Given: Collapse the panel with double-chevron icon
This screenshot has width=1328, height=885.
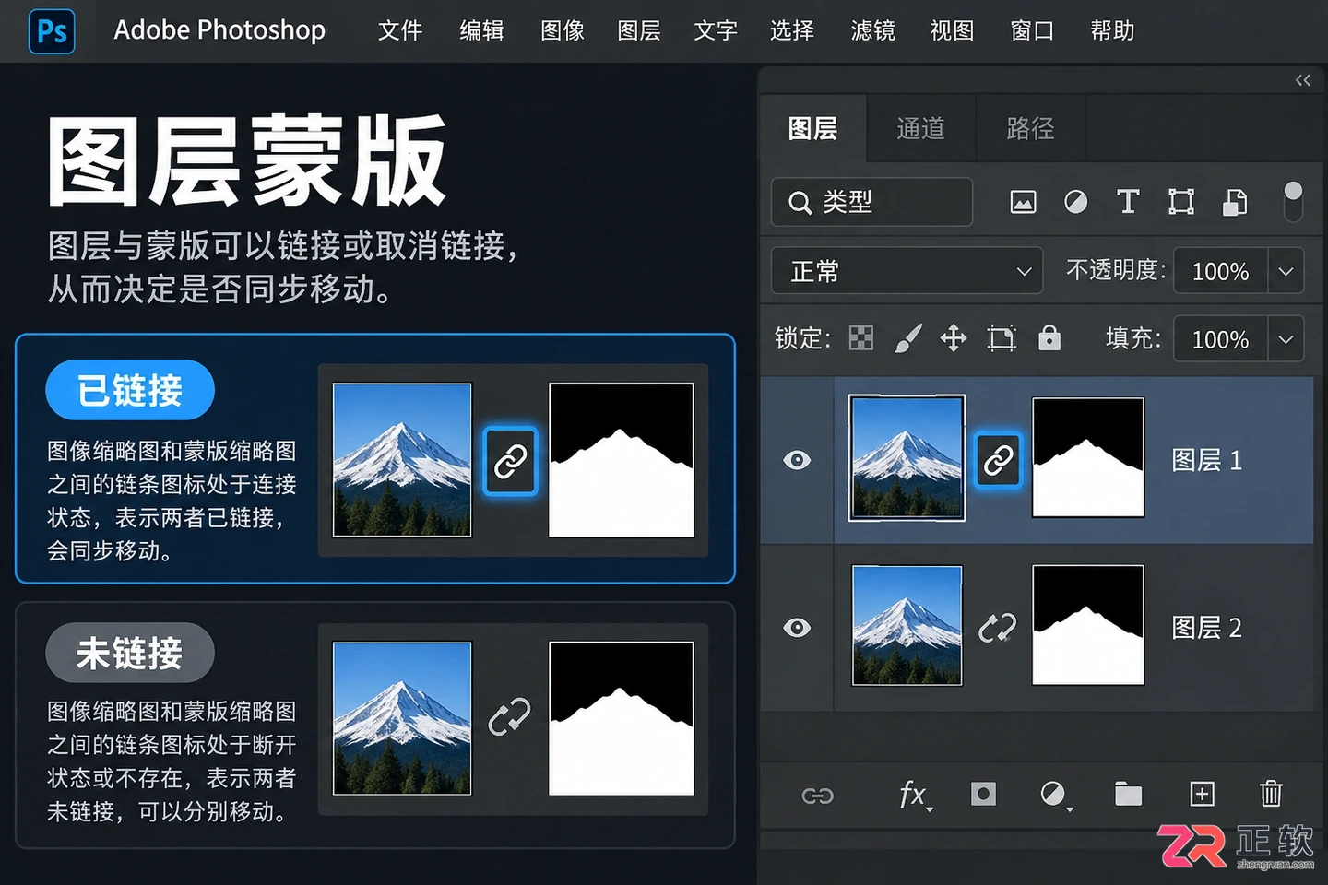Looking at the screenshot, I should 1303,80.
